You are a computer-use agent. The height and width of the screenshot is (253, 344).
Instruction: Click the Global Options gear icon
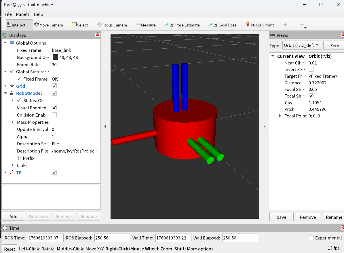[12, 43]
